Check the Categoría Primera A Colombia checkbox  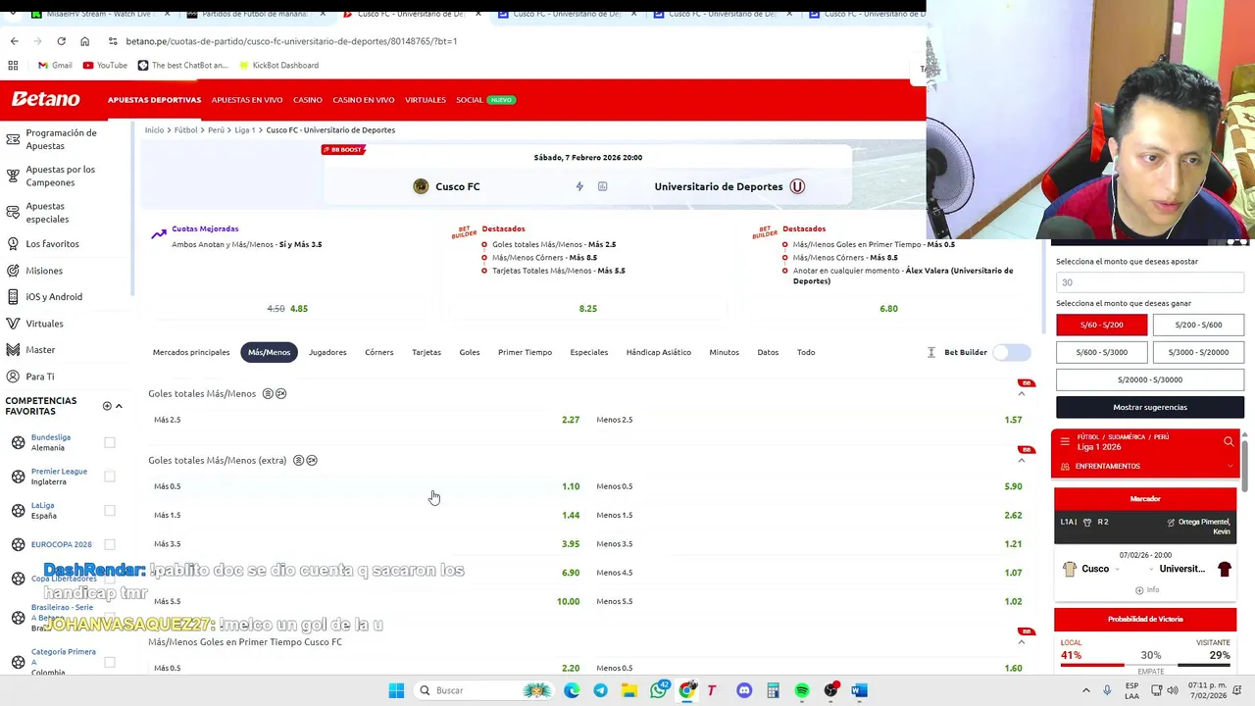coord(110,662)
